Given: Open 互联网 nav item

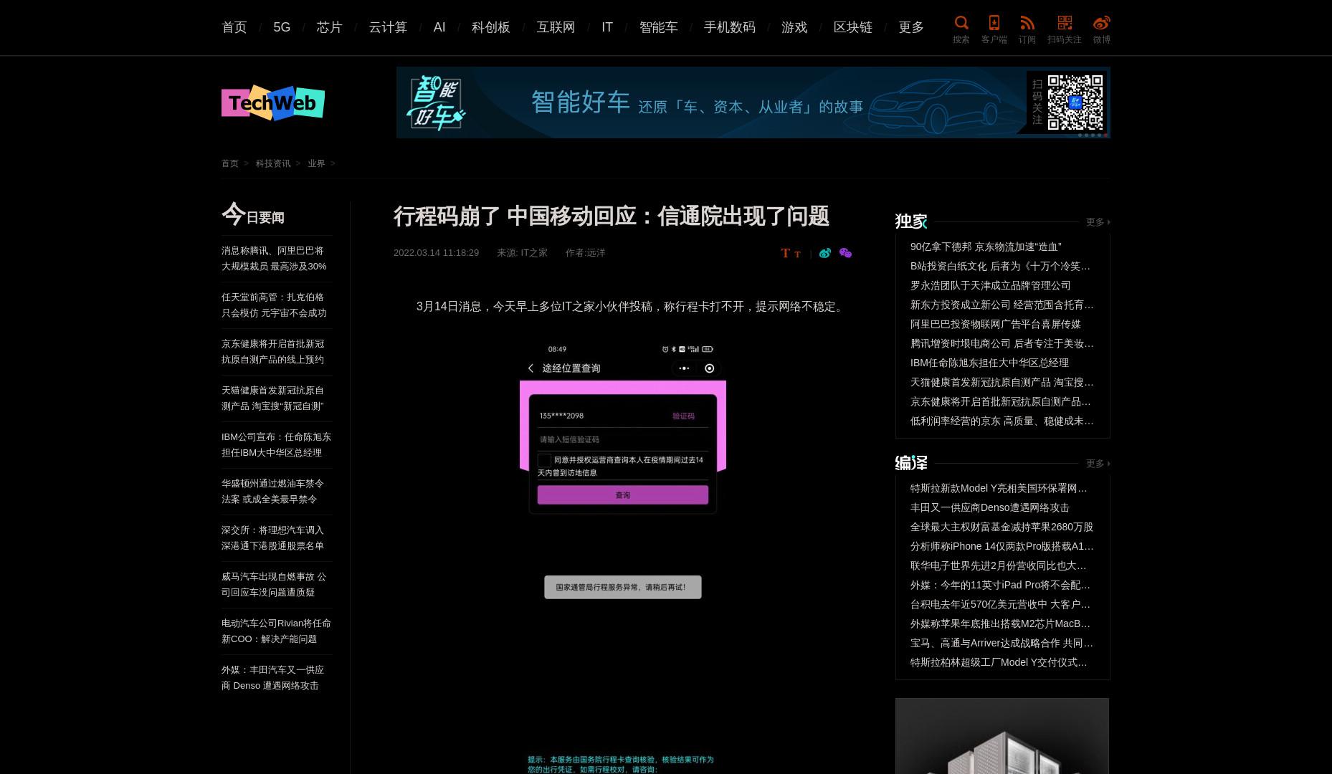Looking at the screenshot, I should 556,27.
